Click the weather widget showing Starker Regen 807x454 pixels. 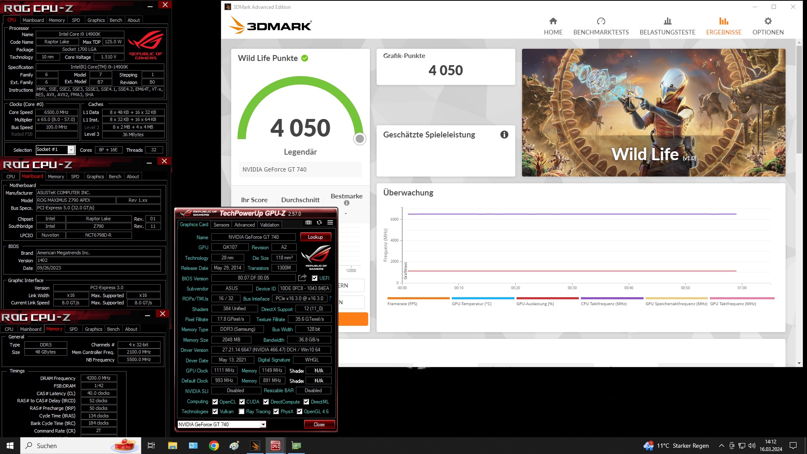click(x=676, y=446)
